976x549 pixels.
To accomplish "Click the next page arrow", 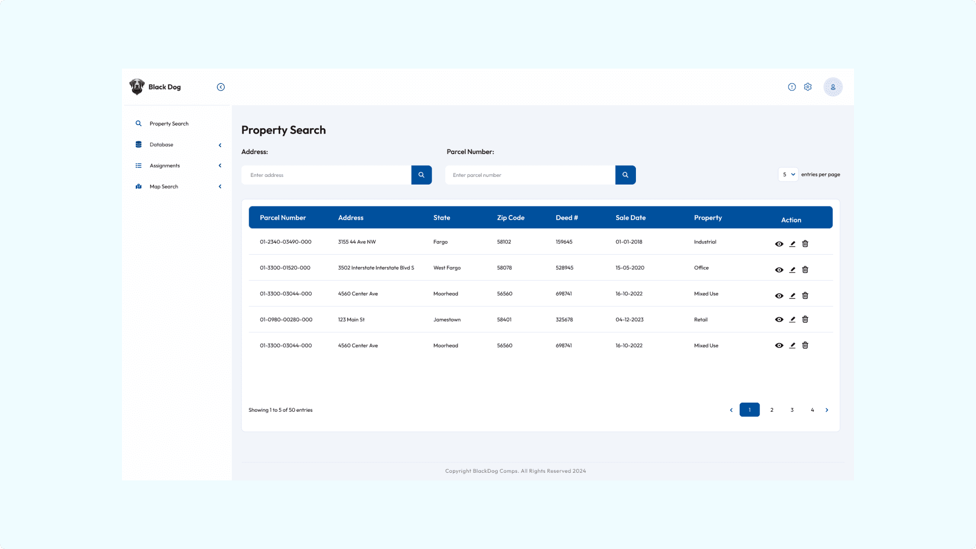I will 827,410.
